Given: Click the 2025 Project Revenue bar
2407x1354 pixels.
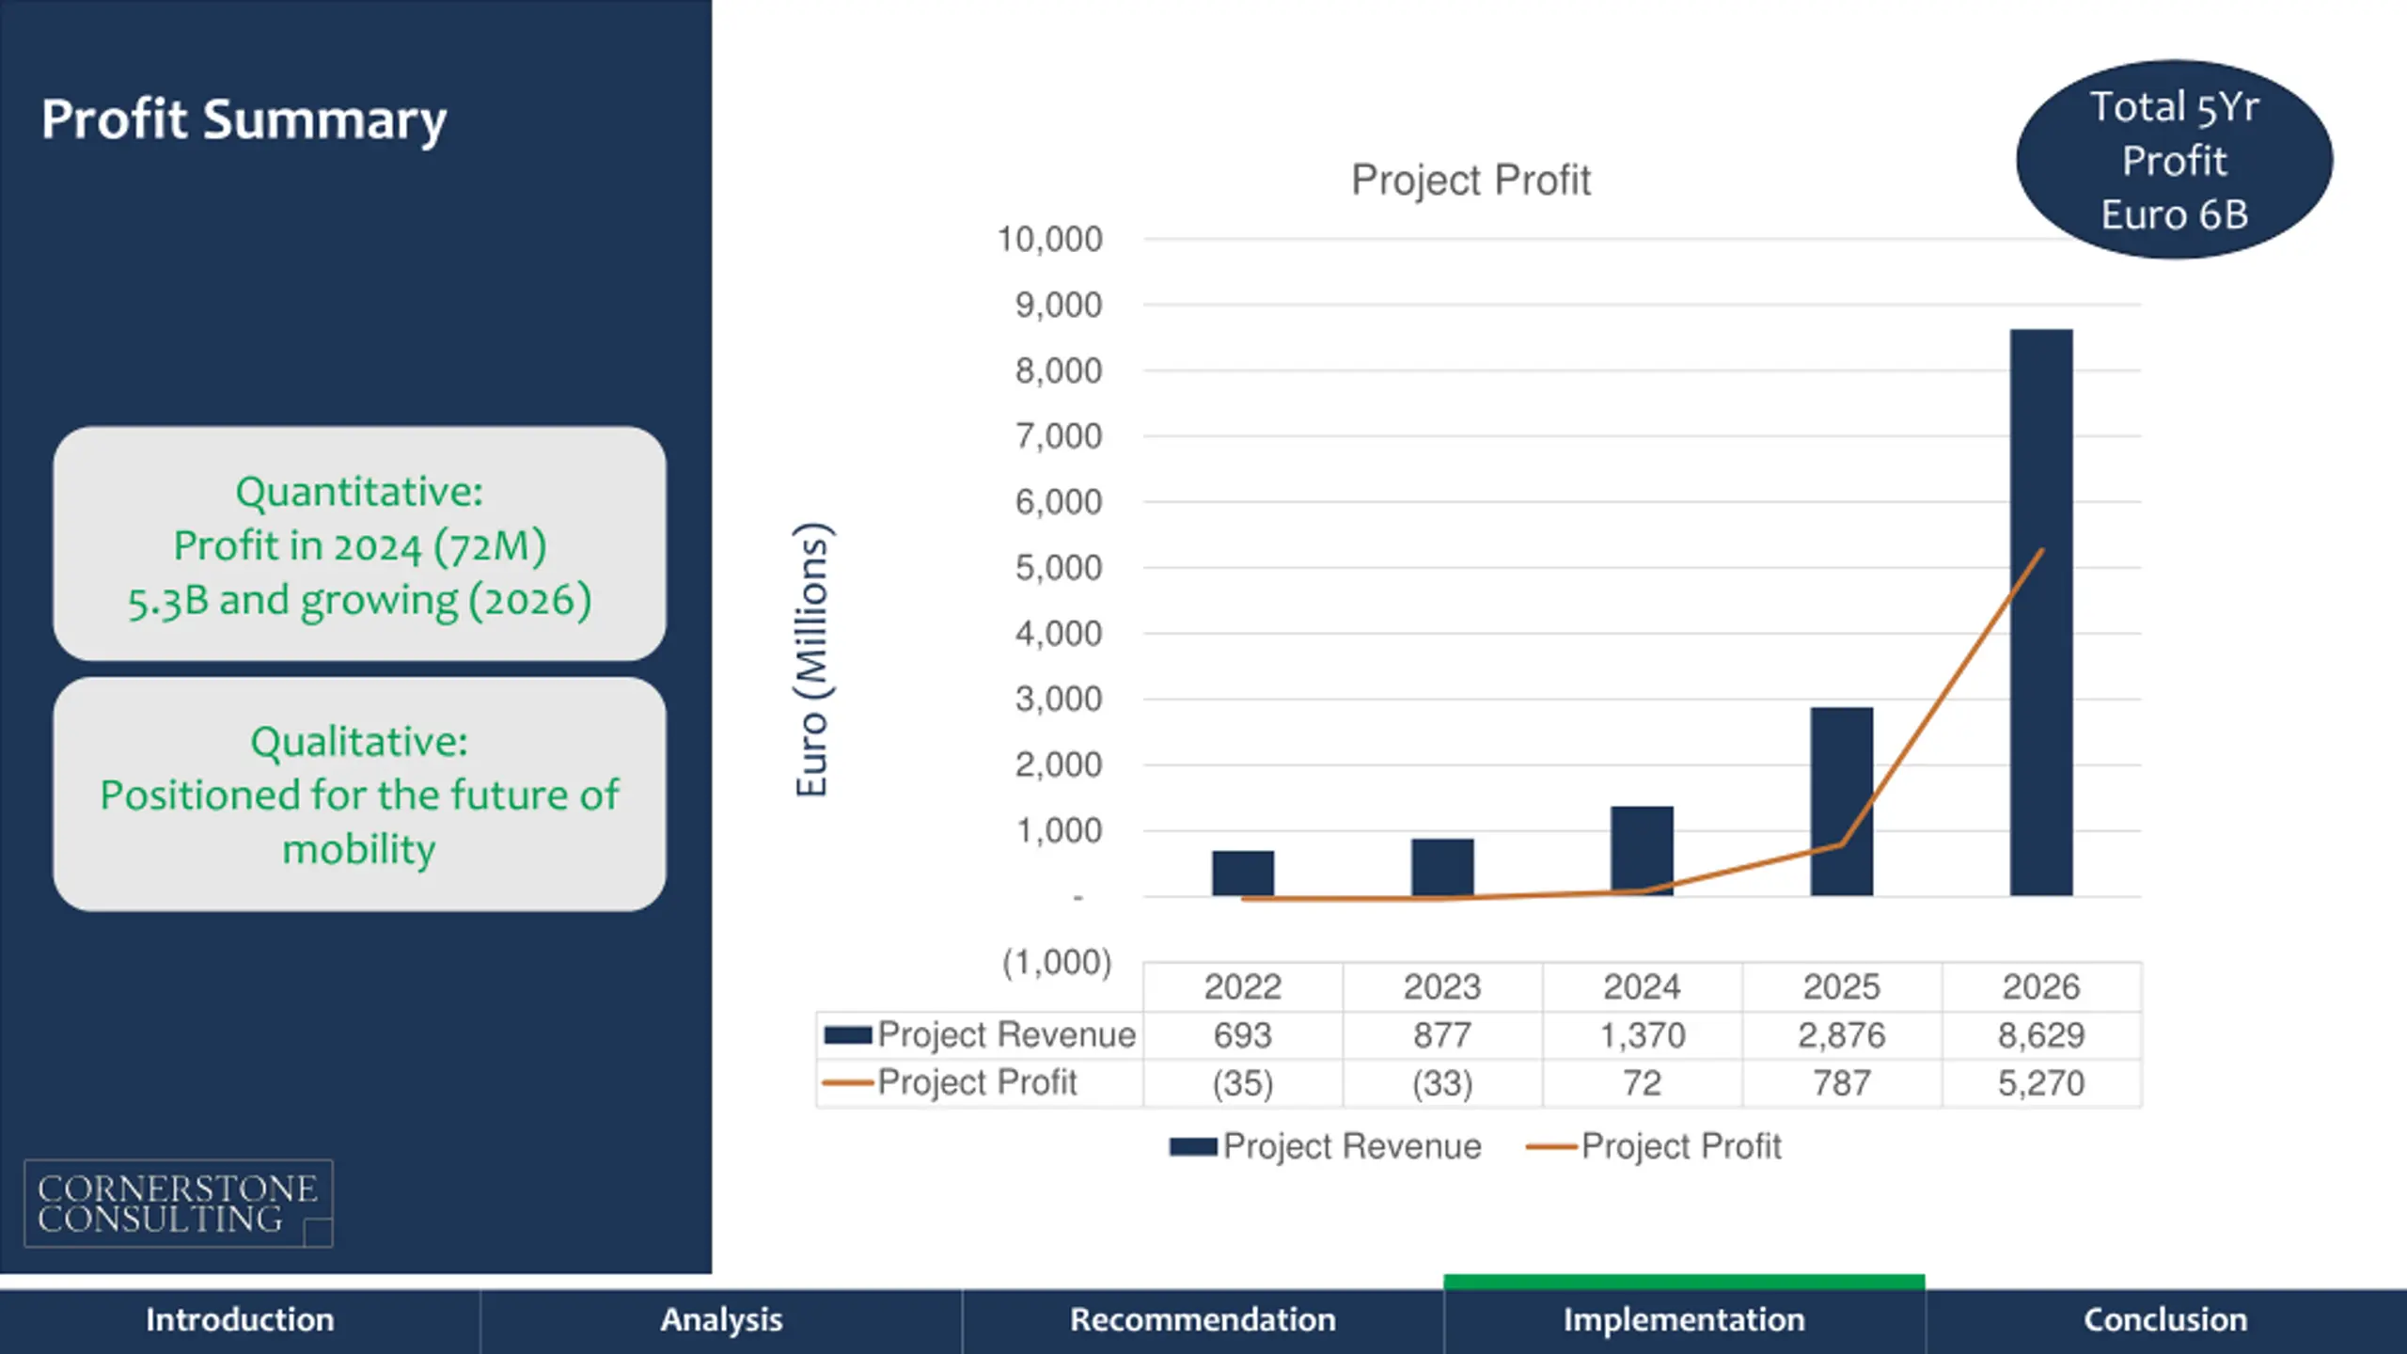Looking at the screenshot, I should (1842, 801).
